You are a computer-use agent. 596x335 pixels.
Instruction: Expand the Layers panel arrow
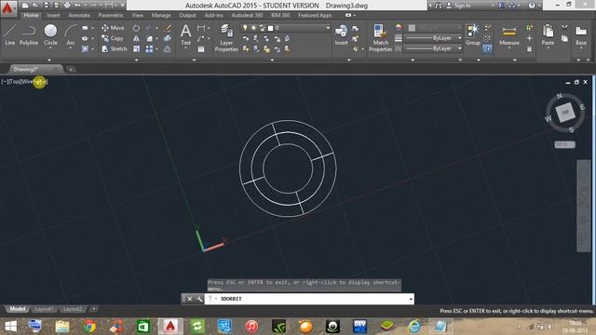272,60
